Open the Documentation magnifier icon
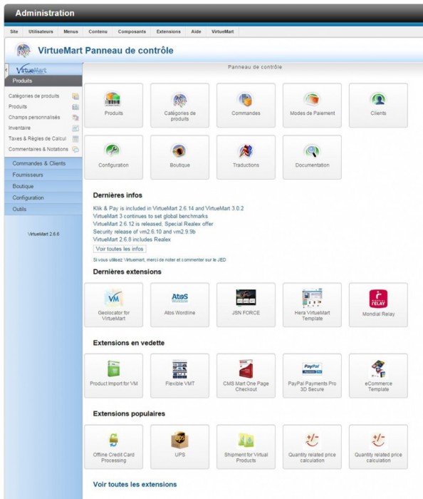This screenshot has height=499, width=423. click(312, 158)
